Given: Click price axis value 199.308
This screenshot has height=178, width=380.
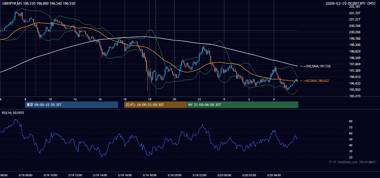Looking at the screenshot, I should [354, 45].
